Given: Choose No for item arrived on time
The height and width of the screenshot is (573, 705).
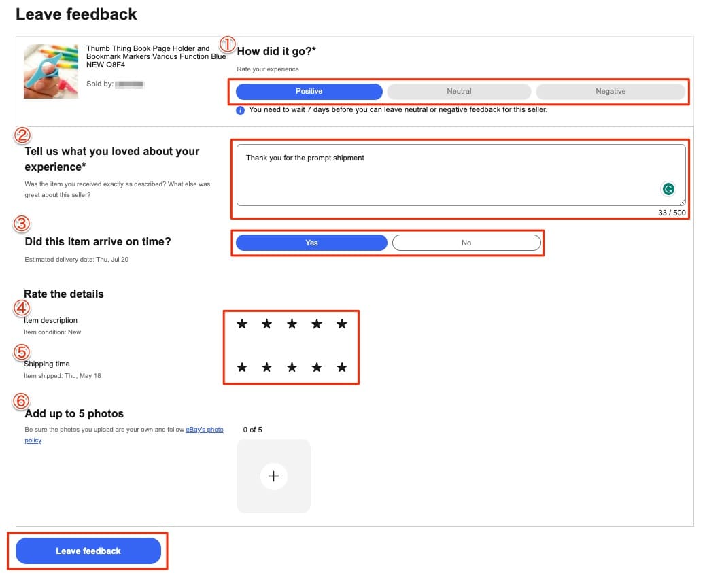Looking at the screenshot, I should 466,243.
